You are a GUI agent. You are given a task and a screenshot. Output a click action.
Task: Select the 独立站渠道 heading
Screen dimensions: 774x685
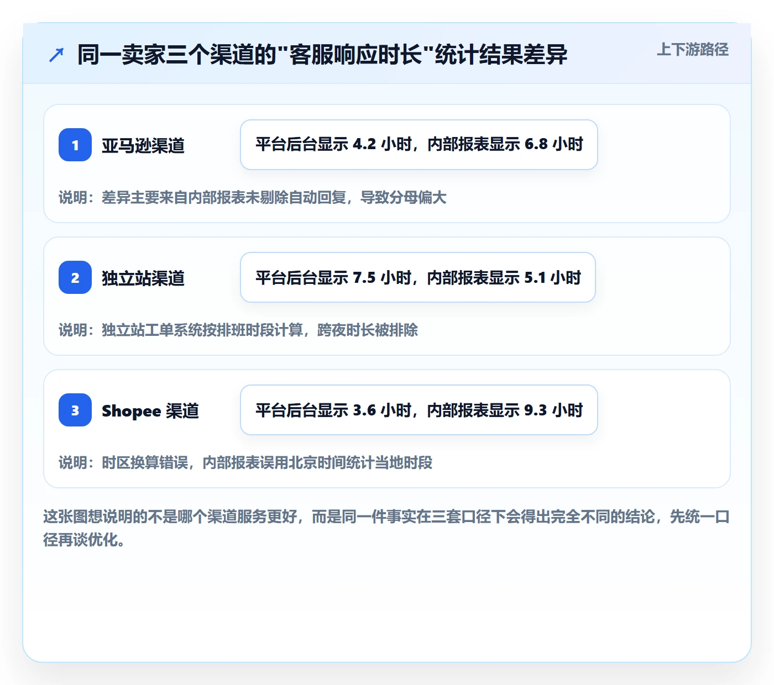[x=143, y=278]
